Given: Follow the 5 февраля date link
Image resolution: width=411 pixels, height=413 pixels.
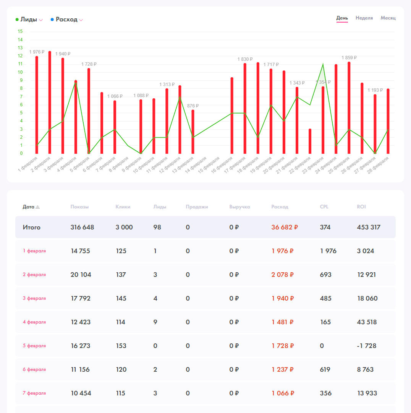Looking at the screenshot, I should [x=34, y=346].
